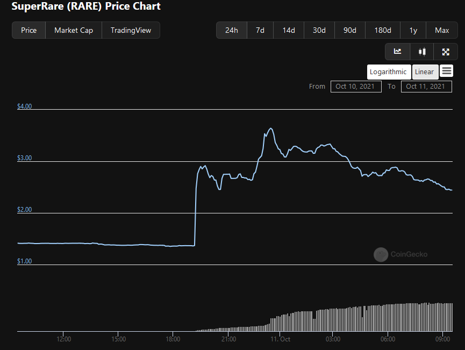The width and height of the screenshot is (465, 350).
Task: Open the From date picker Oct 10, 2021
Action: pyautogui.click(x=356, y=87)
